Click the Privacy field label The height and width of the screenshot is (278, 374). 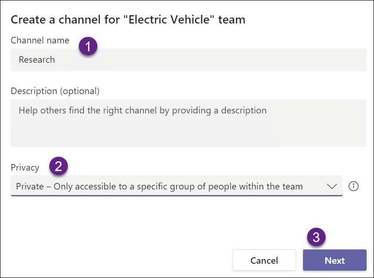point(25,167)
